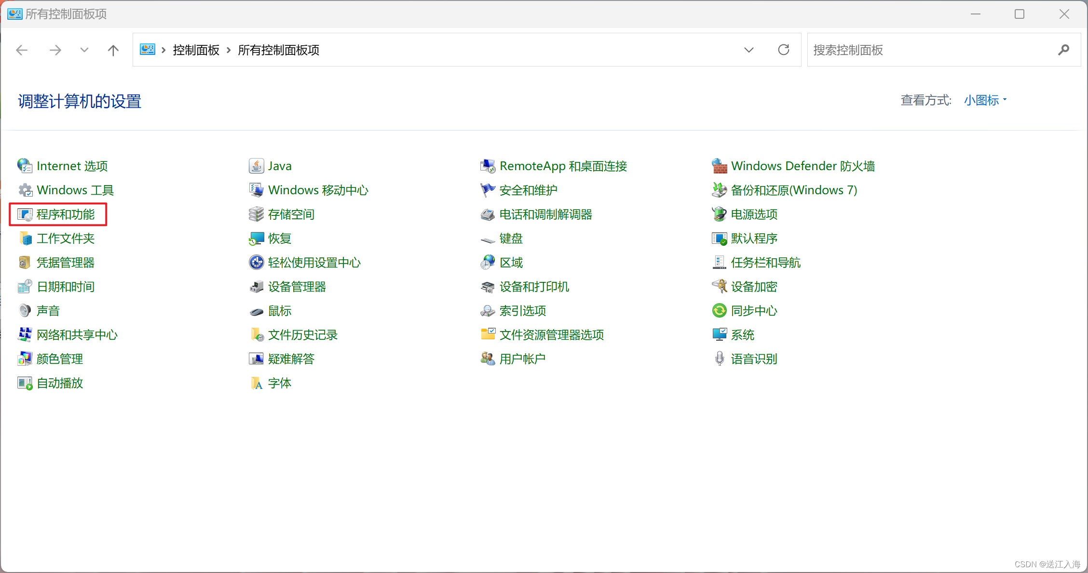The image size is (1088, 573).
Task: Expand the address bar history dropdown
Action: click(x=748, y=50)
